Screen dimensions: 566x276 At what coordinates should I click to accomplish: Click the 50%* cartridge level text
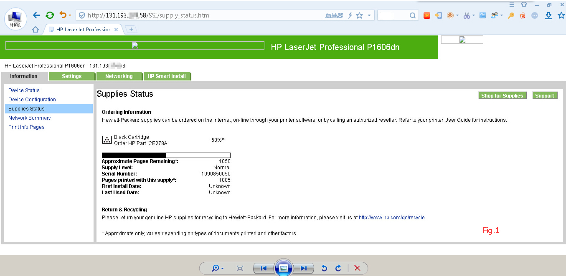pos(218,140)
